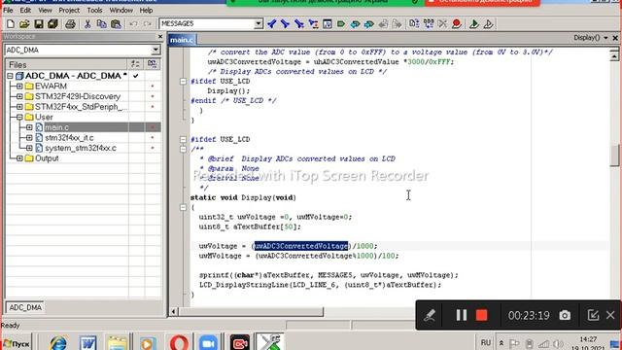This screenshot has width=622, height=350.
Task: Move the editor's vertical scrollbar thumb
Action: (614, 156)
